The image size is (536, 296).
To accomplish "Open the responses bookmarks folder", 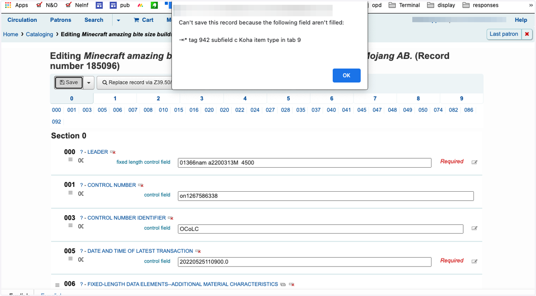I will pos(481,5).
